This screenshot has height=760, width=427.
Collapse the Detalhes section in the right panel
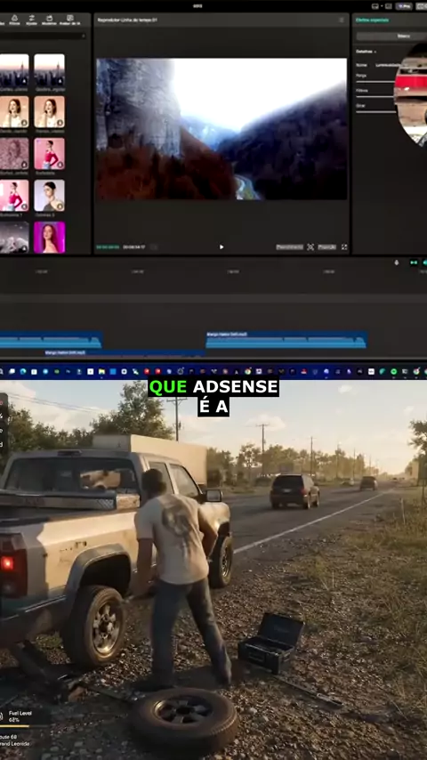pyautogui.click(x=366, y=51)
